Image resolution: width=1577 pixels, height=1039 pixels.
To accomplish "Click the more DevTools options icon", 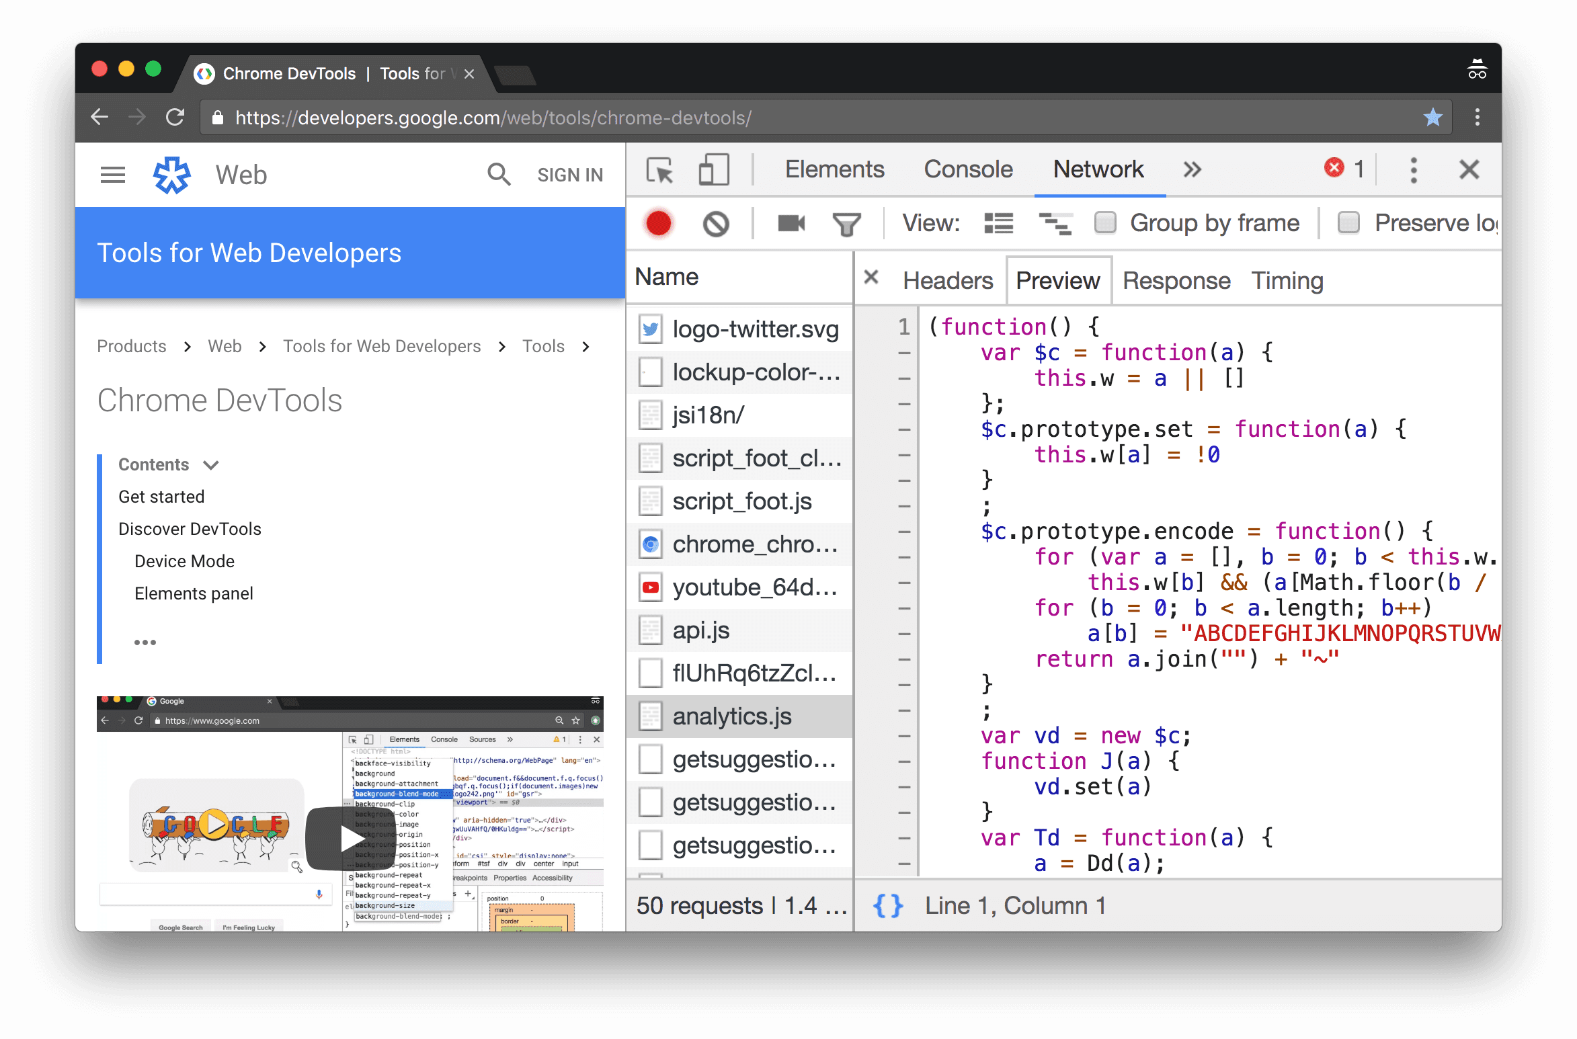I will coord(1412,169).
